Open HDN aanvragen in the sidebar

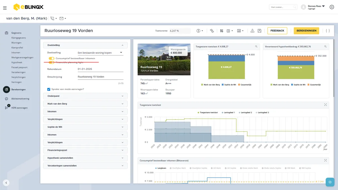coord(19,108)
